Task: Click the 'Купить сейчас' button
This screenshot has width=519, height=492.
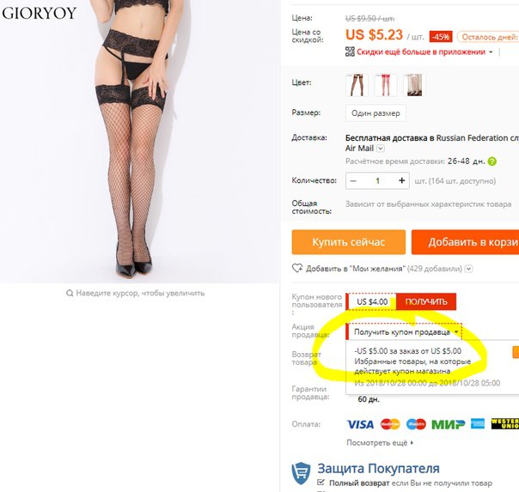Action: pos(349,242)
